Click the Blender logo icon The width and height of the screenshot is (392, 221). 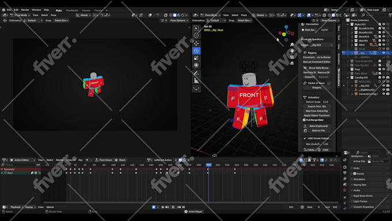tap(3, 10)
